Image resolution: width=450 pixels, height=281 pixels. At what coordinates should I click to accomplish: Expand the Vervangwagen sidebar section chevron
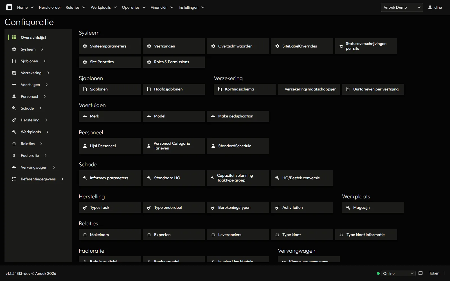tap(54, 167)
